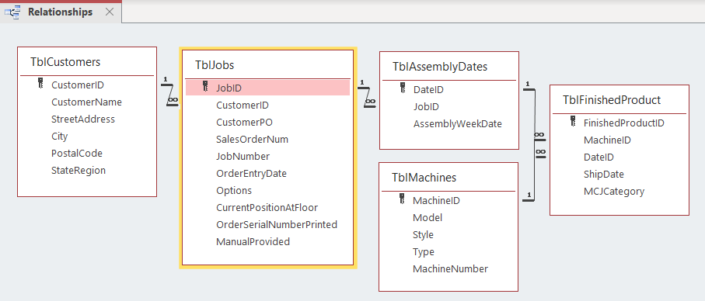The image size is (705, 301).
Task: Select the Options field
Action: click(x=234, y=190)
